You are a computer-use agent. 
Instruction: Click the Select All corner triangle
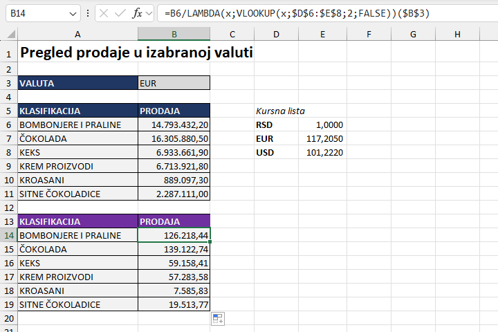point(9,35)
